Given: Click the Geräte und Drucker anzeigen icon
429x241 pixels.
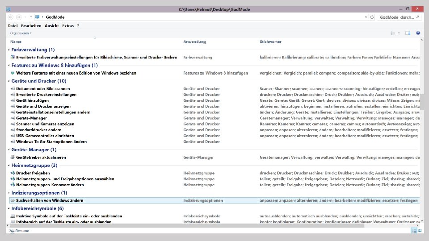Looking at the screenshot, I should (13, 106).
